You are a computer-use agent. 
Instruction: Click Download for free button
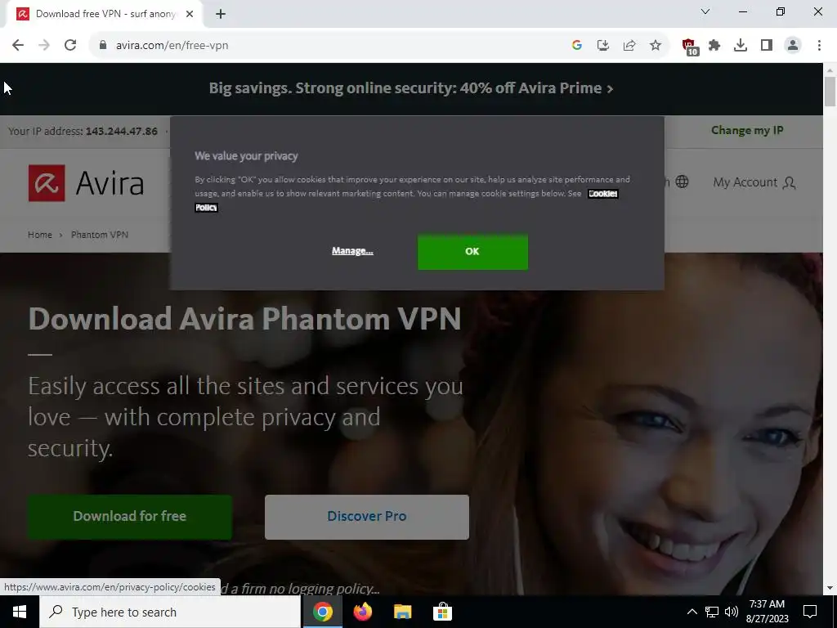point(130,517)
